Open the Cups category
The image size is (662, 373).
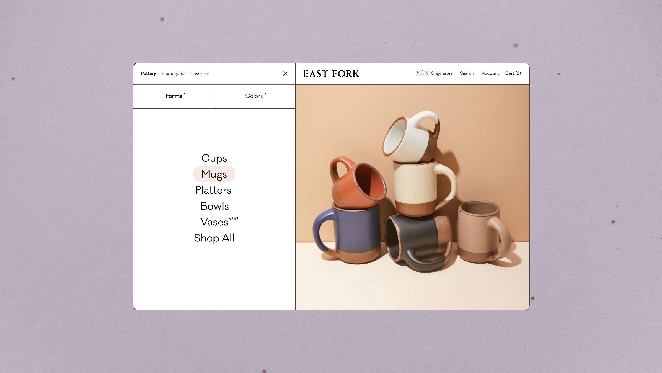tap(214, 158)
